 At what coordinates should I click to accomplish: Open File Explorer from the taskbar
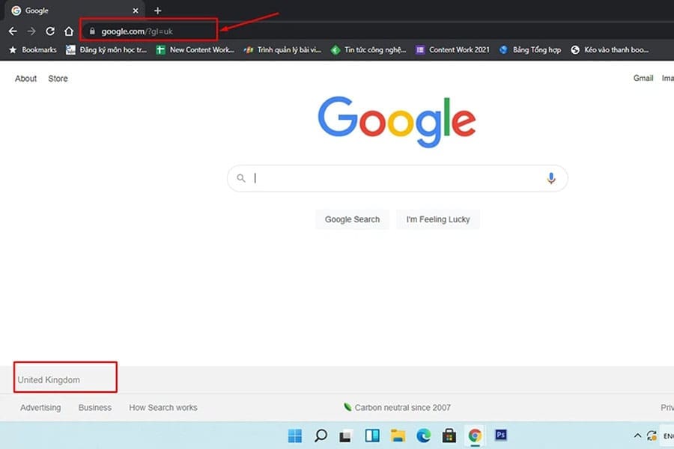click(398, 435)
